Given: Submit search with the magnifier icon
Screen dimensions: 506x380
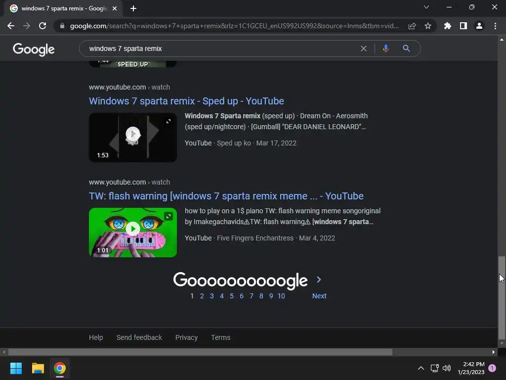Looking at the screenshot, I should 406,48.
